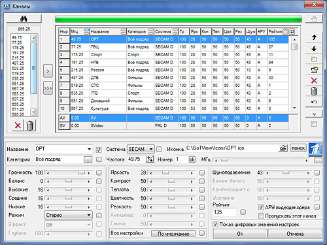Move selected channel down with arrow
Viewport: 327px width, 245px height.
[x=314, y=48]
